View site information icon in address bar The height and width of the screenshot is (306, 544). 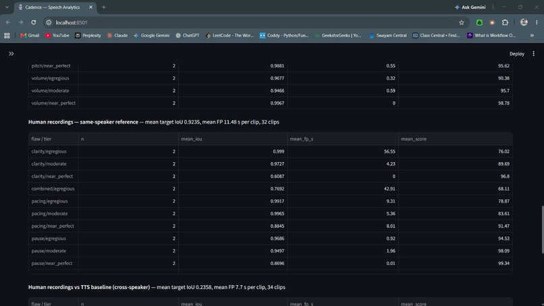pos(49,22)
